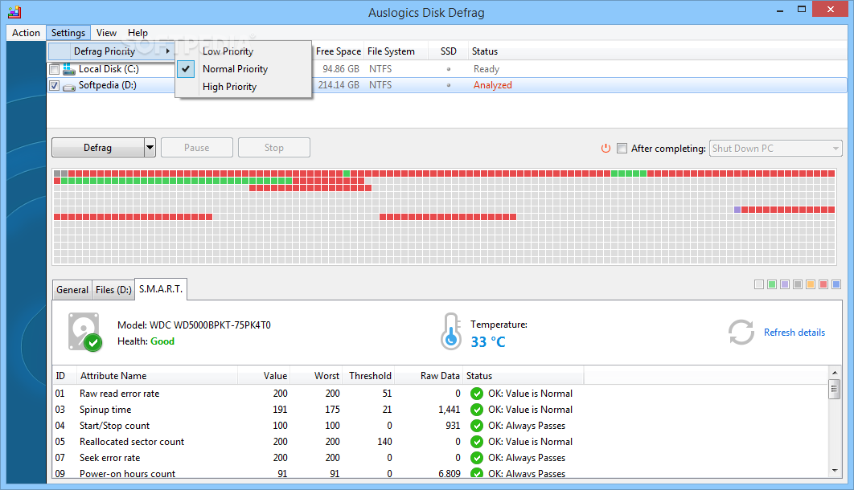854x490 pixels.
Task: Click the Stop button
Action: [274, 147]
